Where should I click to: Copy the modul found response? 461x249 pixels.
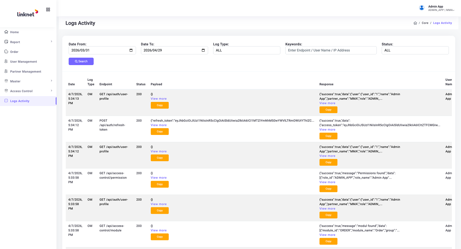pos(328,241)
